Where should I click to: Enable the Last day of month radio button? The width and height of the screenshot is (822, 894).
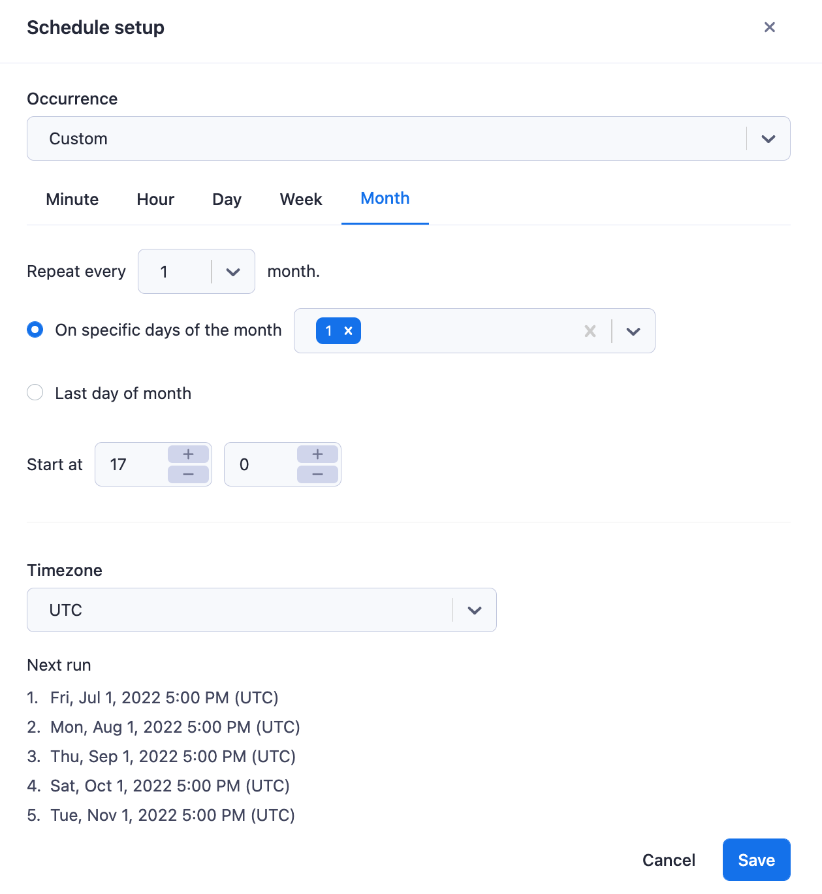pyautogui.click(x=35, y=392)
